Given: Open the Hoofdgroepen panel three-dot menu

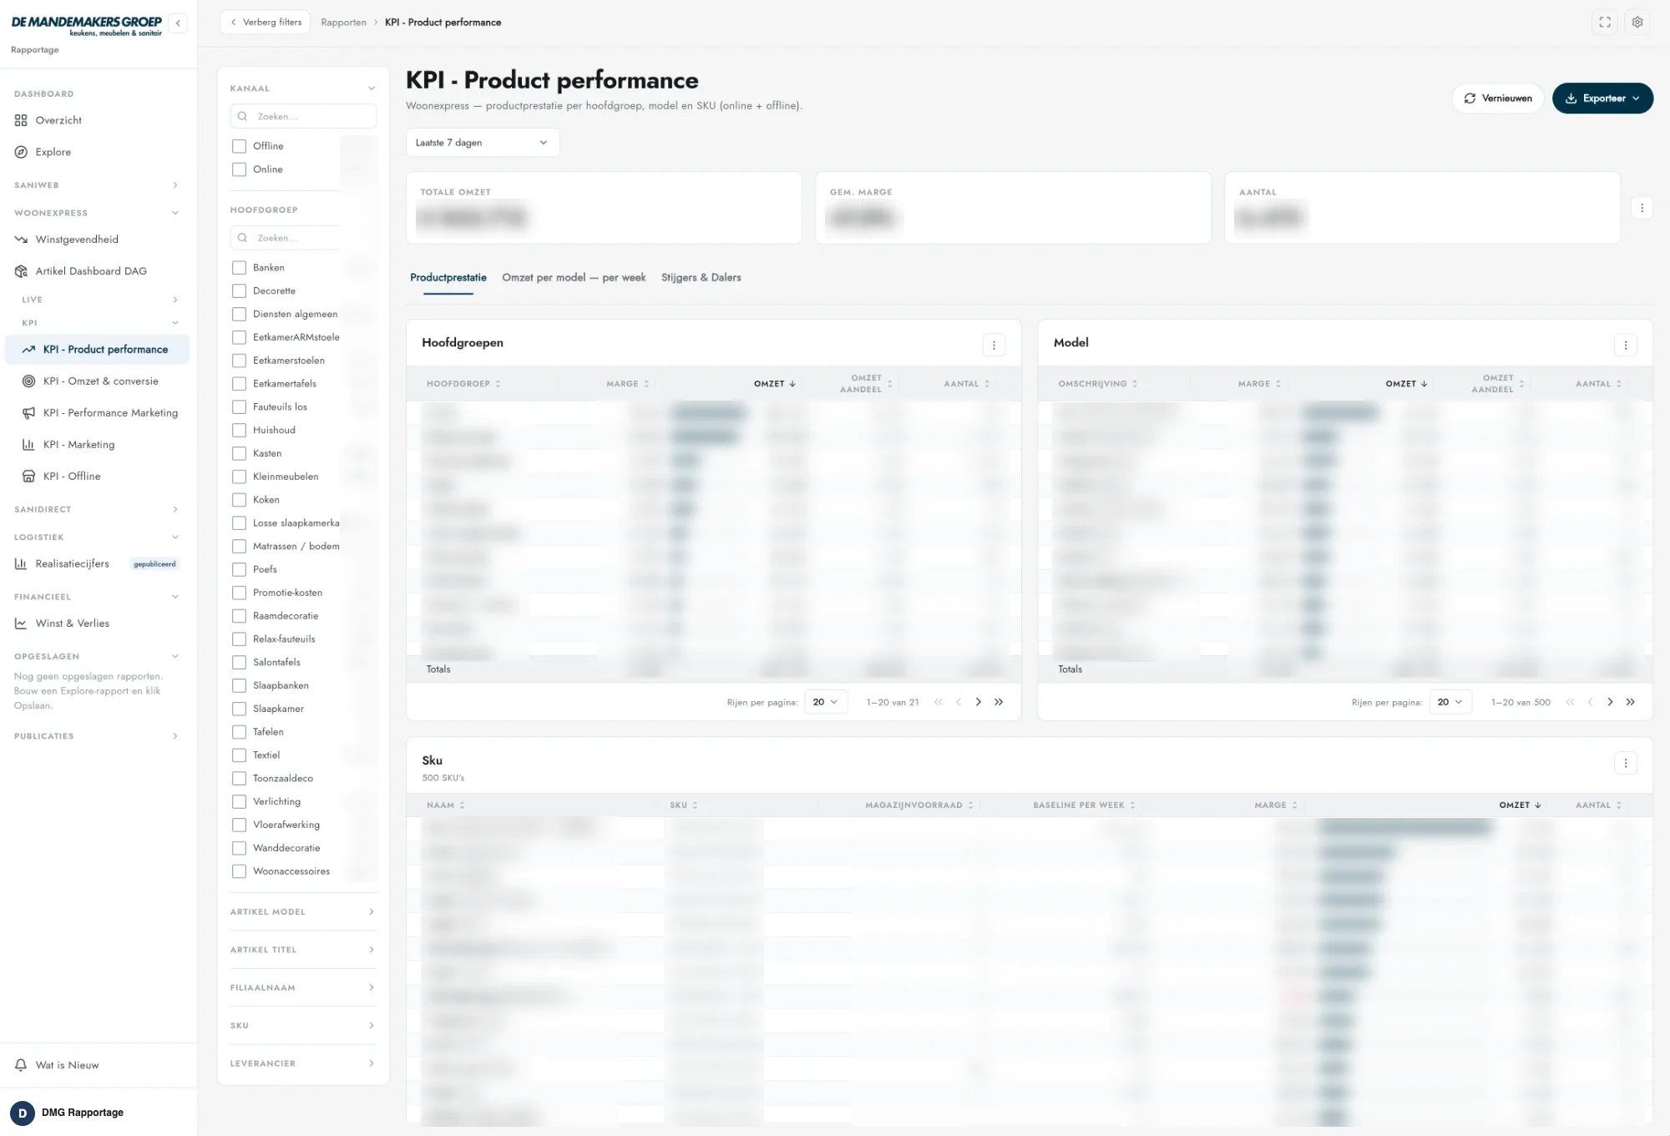Looking at the screenshot, I should 994,345.
